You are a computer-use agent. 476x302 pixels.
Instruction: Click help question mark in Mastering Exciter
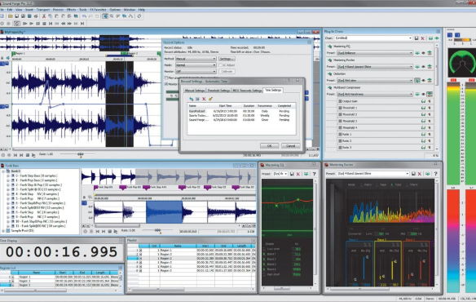point(435,174)
